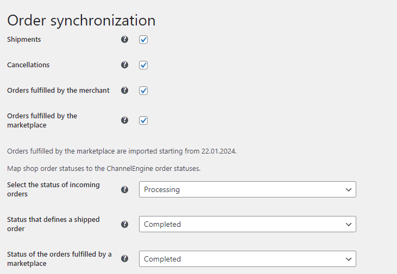The image size is (397, 274).
Task: Click help icon for Orders fulfilled by the merchant
Action: 124,91
